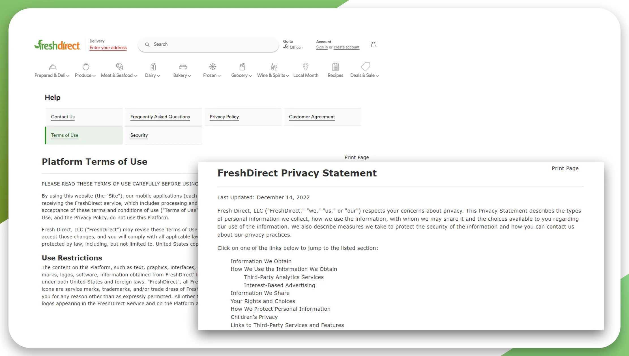Image resolution: width=629 pixels, height=356 pixels.
Task: Select the Customer Agreement tab
Action: click(x=312, y=116)
